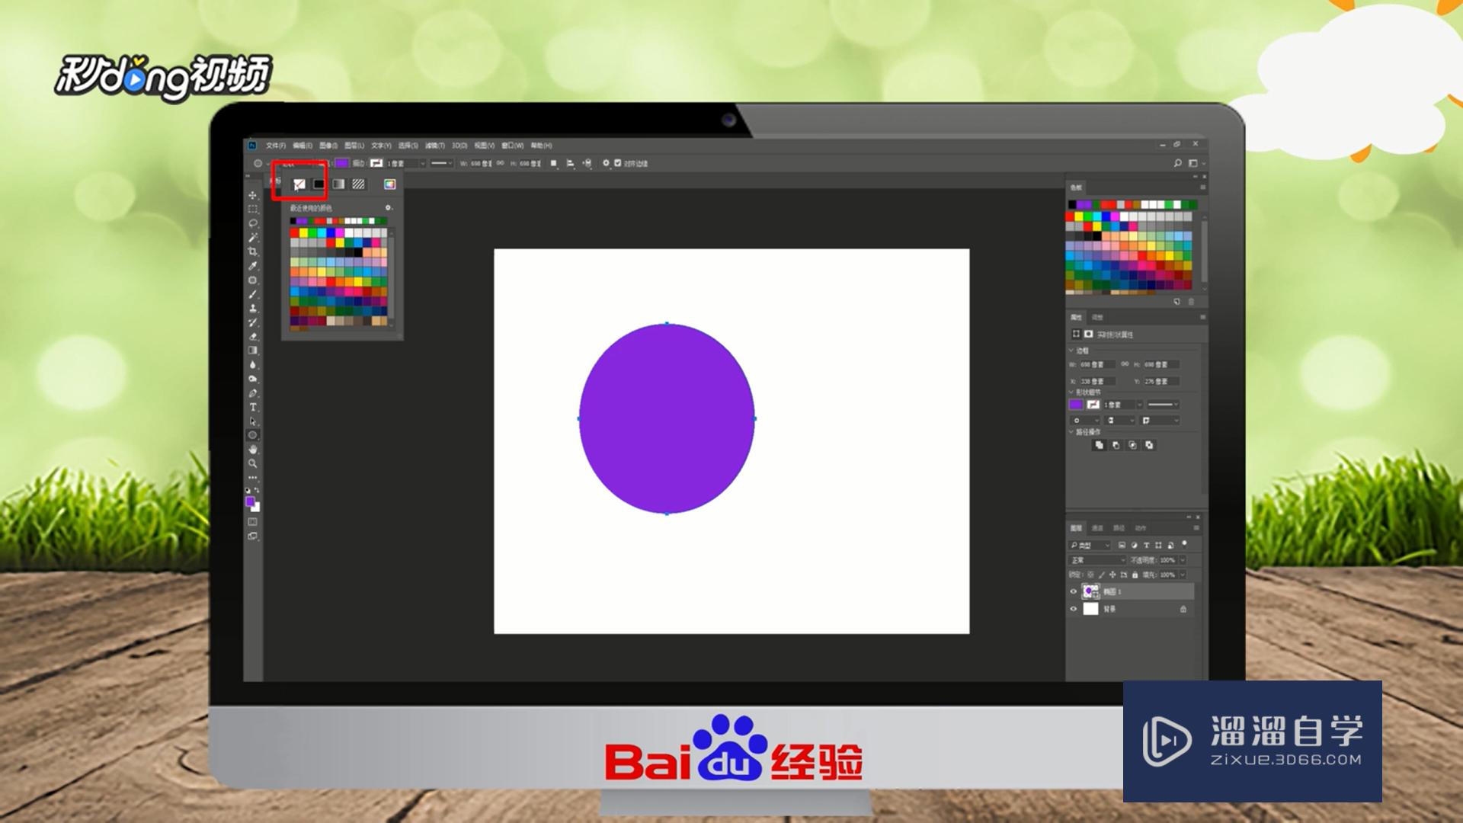
Task: Select the Eyedropper tool
Action: point(252,265)
